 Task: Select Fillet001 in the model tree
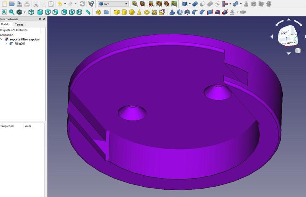[x=20, y=44]
